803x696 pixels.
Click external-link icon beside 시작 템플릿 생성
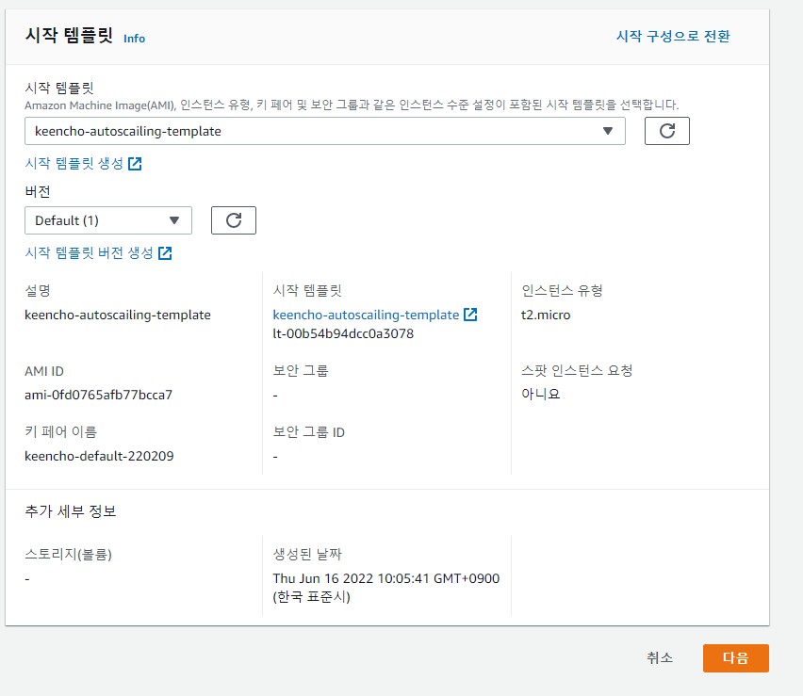tap(135, 164)
